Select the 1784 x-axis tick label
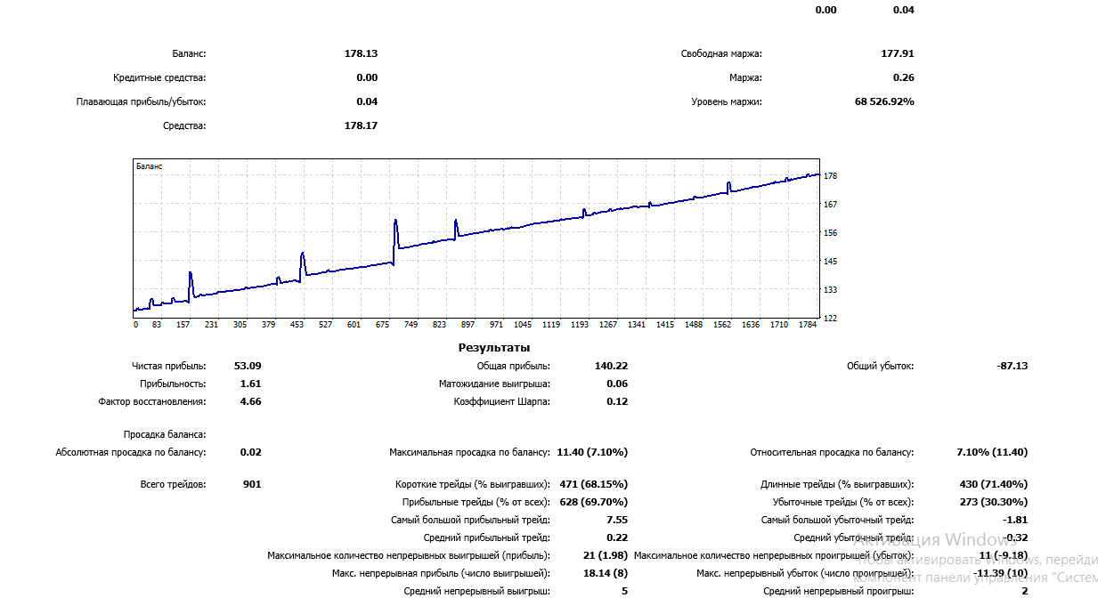This screenshot has height=598, width=1098. tap(807, 325)
